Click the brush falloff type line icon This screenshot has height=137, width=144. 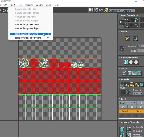click(122, 49)
